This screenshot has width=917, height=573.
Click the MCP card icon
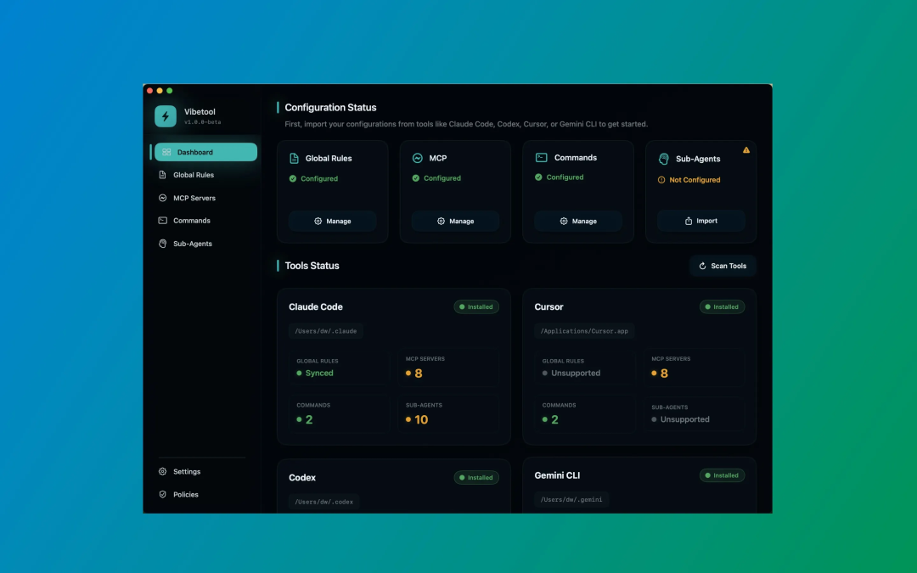coord(418,159)
